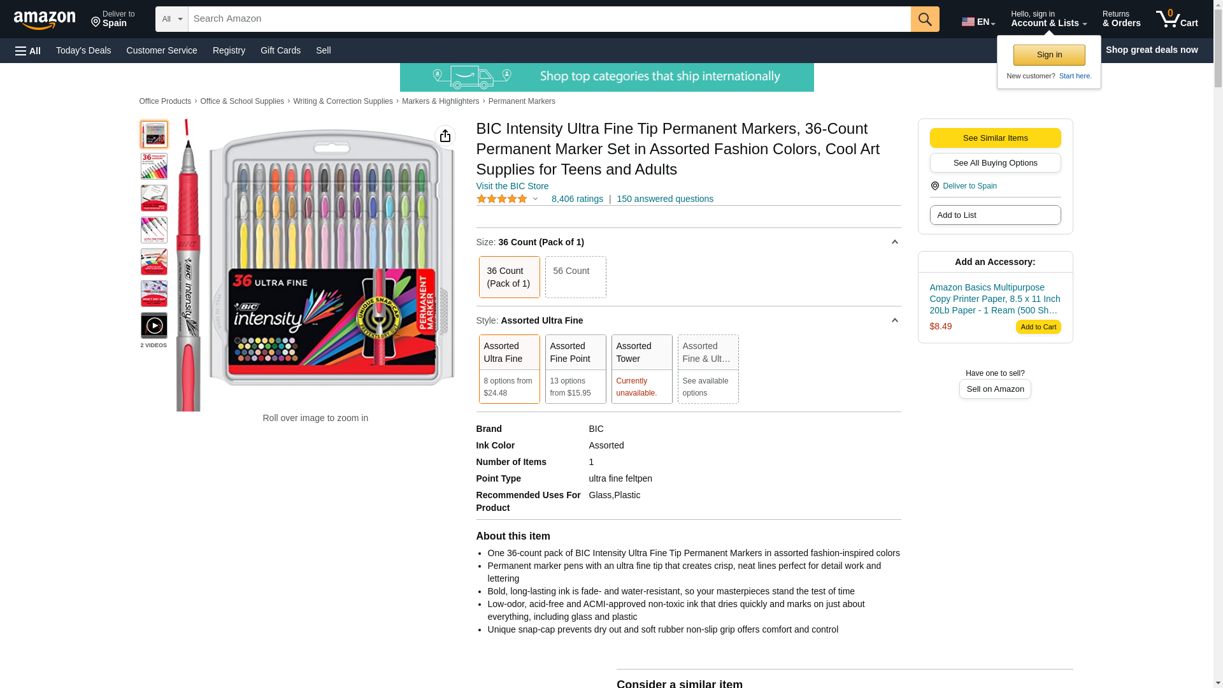The height and width of the screenshot is (688, 1223).
Task: Select the 56 Count size option
Action: [x=575, y=277]
